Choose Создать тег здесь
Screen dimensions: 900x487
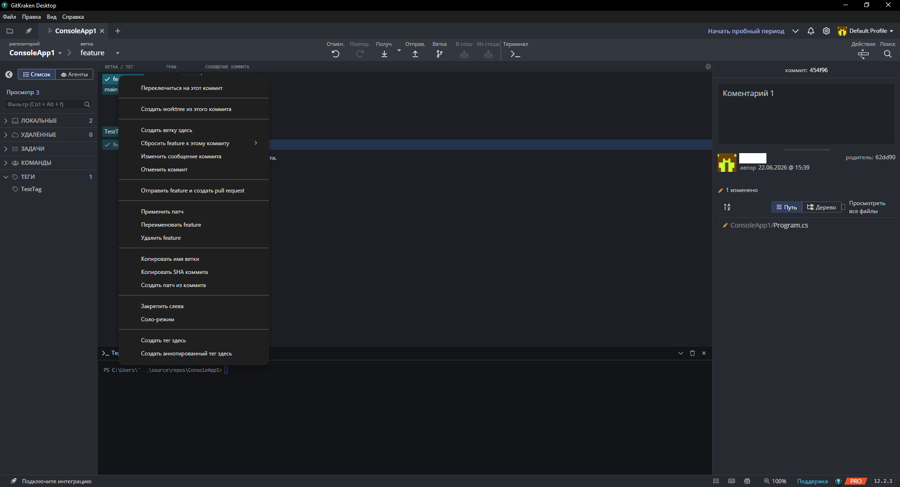click(194, 340)
